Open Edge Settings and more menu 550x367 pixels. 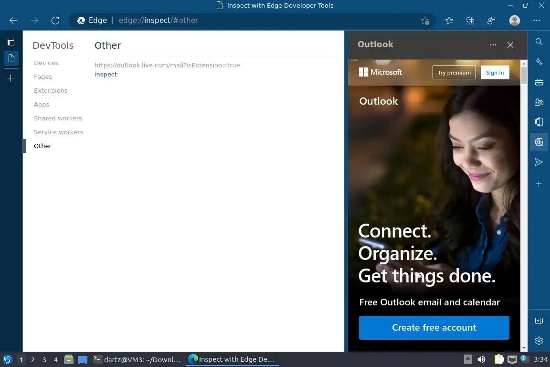(x=537, y=21)
